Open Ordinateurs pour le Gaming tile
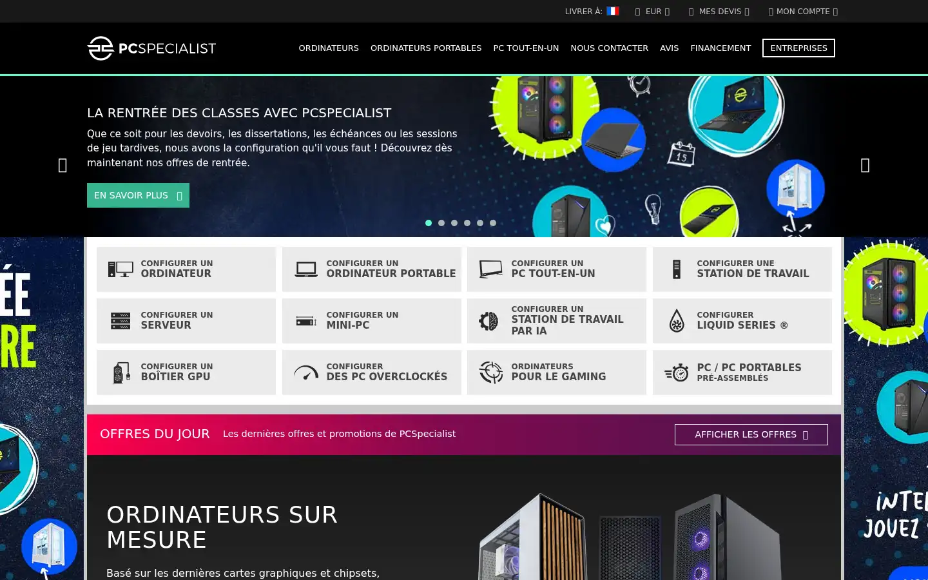The height and width of the screenshot is (580, 928). pyautogui.click(x=557, y=372)
